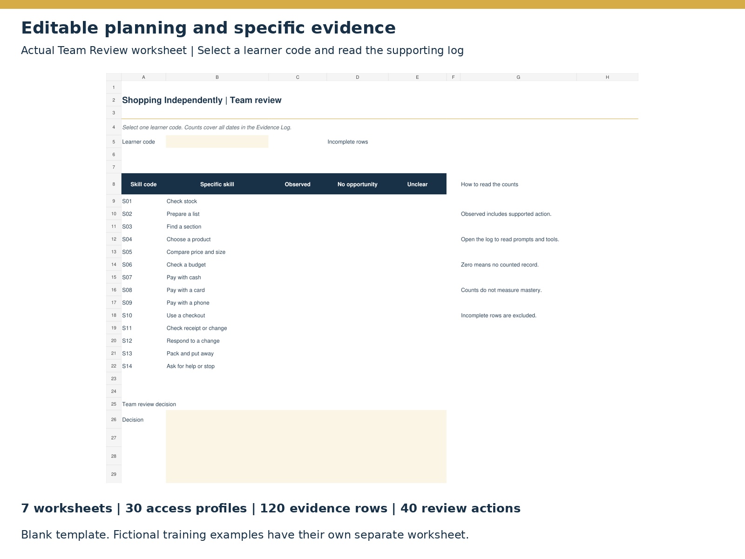Image resolution: width=745 pixels, height=559 pixels.
Task: Select column B header
Action: [x=217, y=77]
